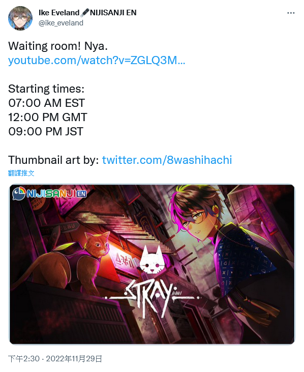Click the white cat-head Stray logo

tap(151, 259)
